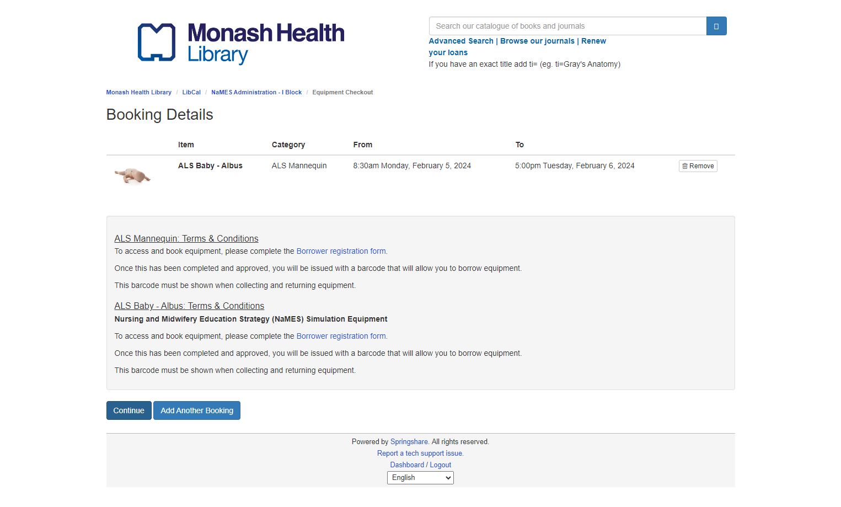Screen dimensions: 841x507
Task: Visit the Springshare link
Action: coord(409,442)
